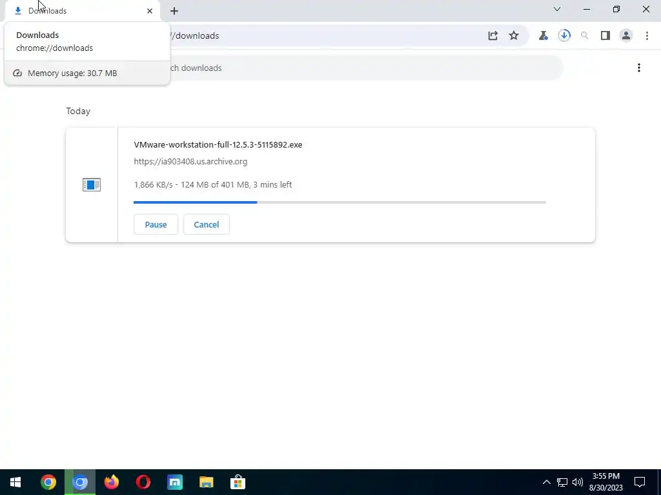
Task: Open File Explorer from taskbar
Action: click(x=206, y=482)
